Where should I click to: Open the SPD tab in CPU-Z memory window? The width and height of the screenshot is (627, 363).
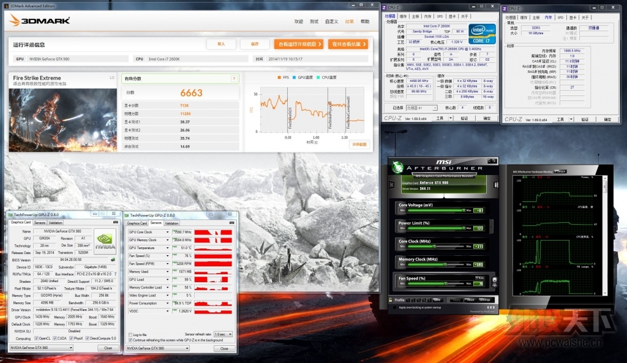pyautogui.click(x=561, y=18)
